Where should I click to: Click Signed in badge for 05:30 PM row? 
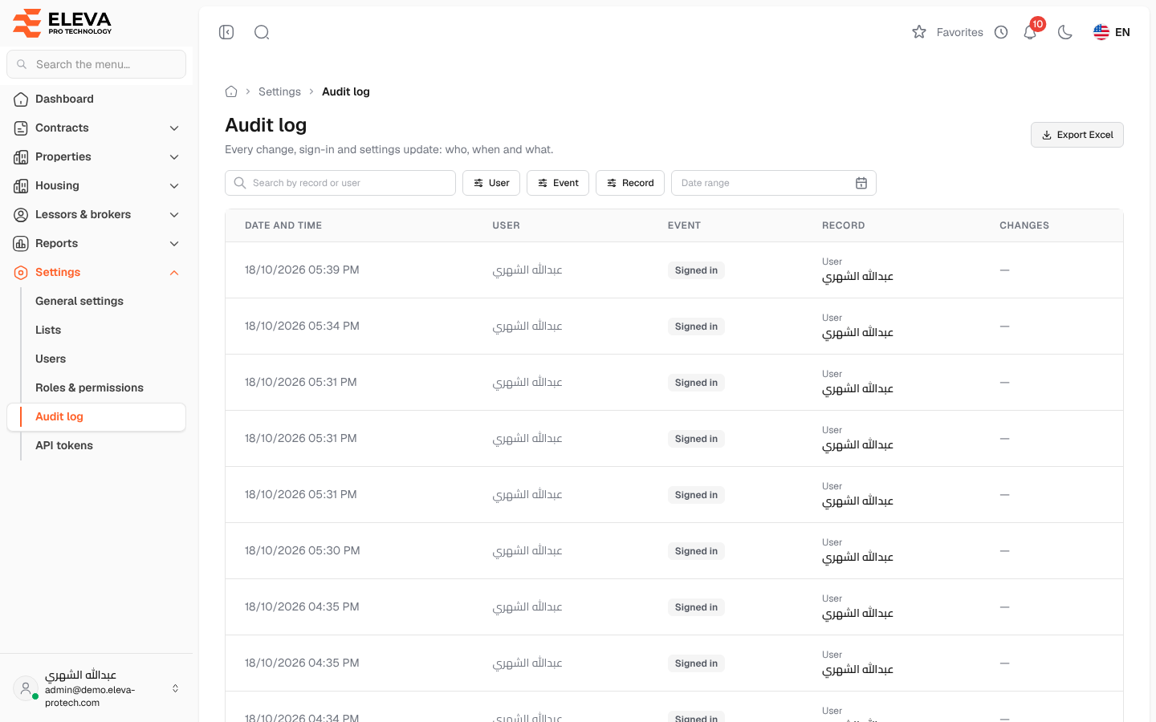[x=696, y=551]
